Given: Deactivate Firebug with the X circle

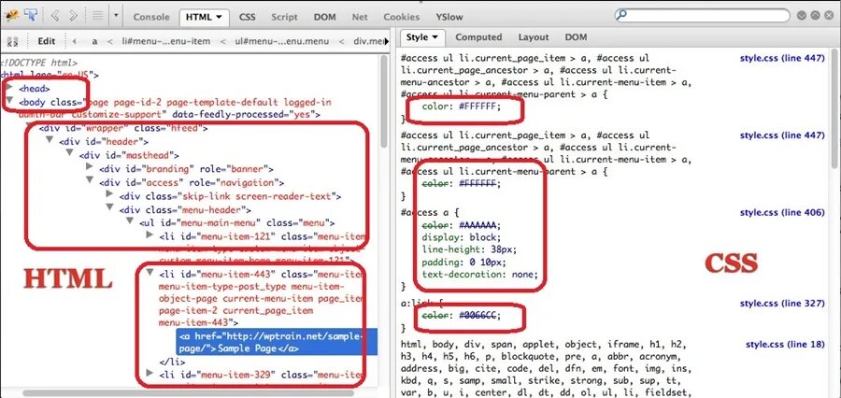Looking at the screenshot, I should 829,16.
